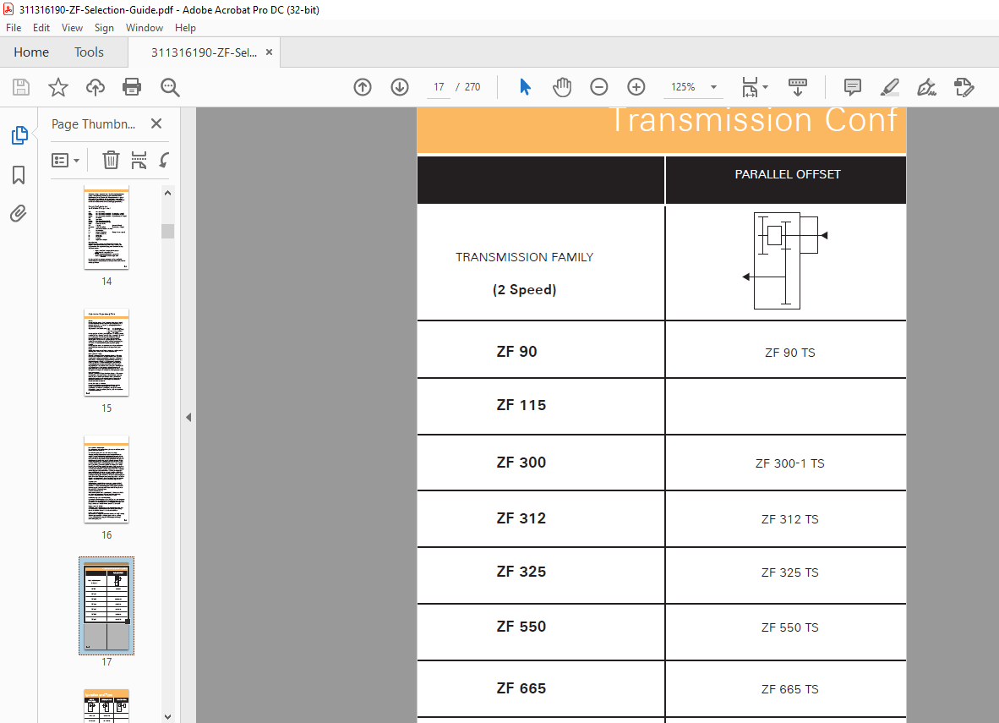Select page 15 thumbnail
Screen dimensions: 999x723
coord(106,353)
